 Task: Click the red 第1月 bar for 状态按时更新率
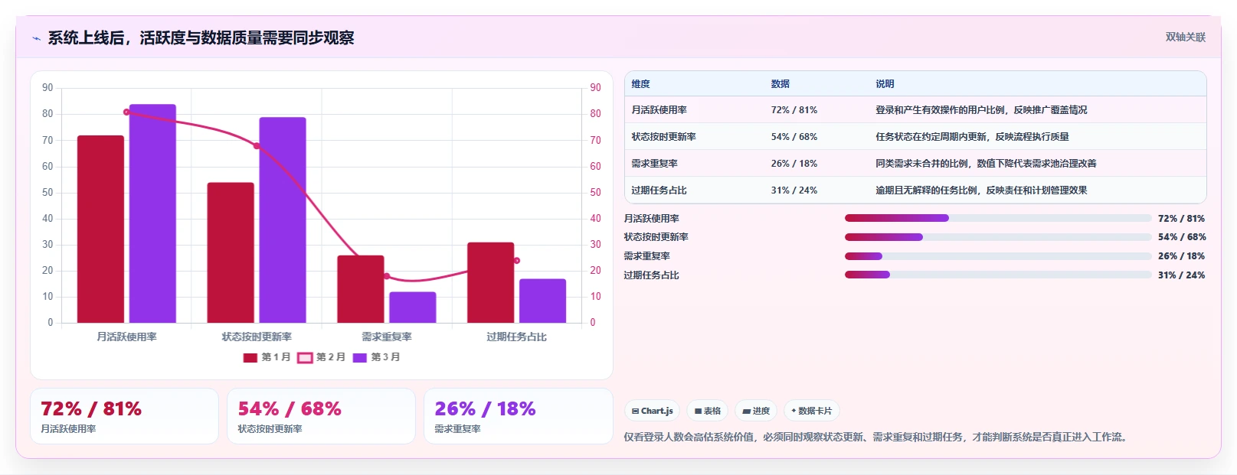(x=231, y=252)
